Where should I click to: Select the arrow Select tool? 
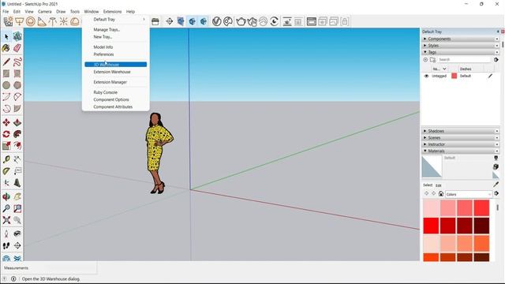pos(6,37)
